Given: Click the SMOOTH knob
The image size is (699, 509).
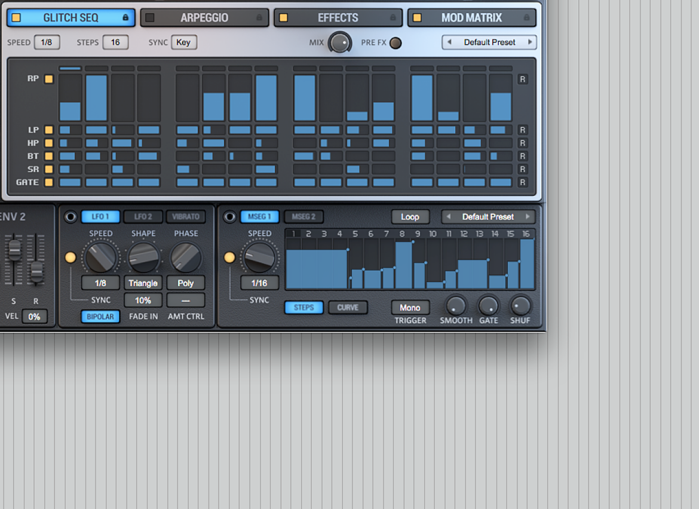Looking at the screenshot, I should pos(456,306).
